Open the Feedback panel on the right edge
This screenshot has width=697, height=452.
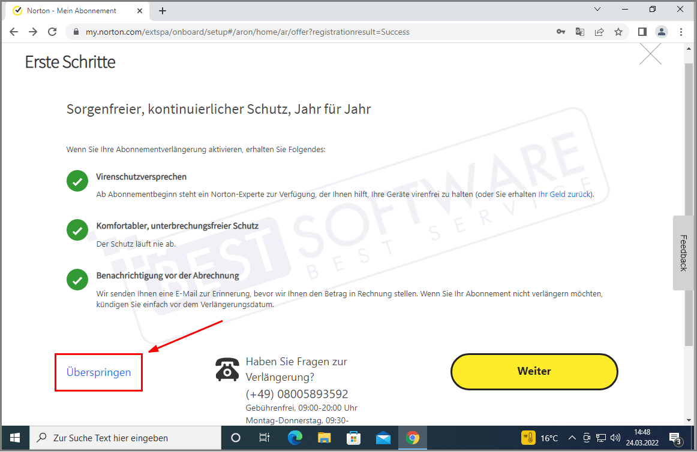point(683,253)
